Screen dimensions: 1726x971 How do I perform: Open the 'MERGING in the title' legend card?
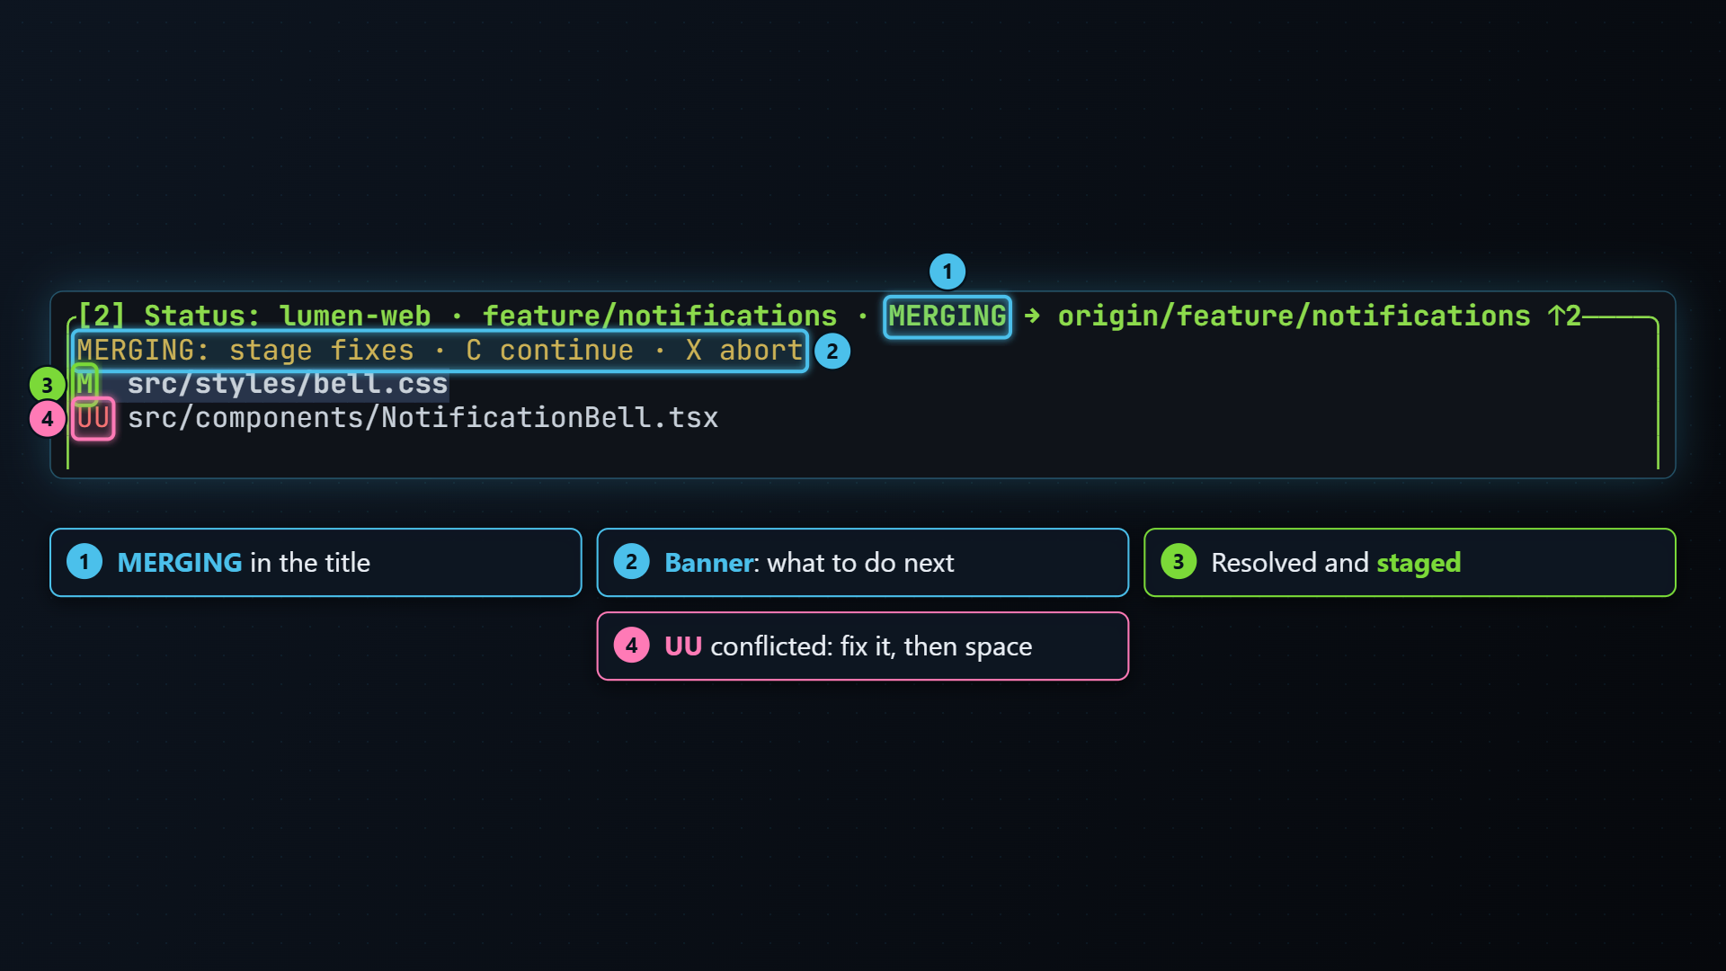pos(316,563)
